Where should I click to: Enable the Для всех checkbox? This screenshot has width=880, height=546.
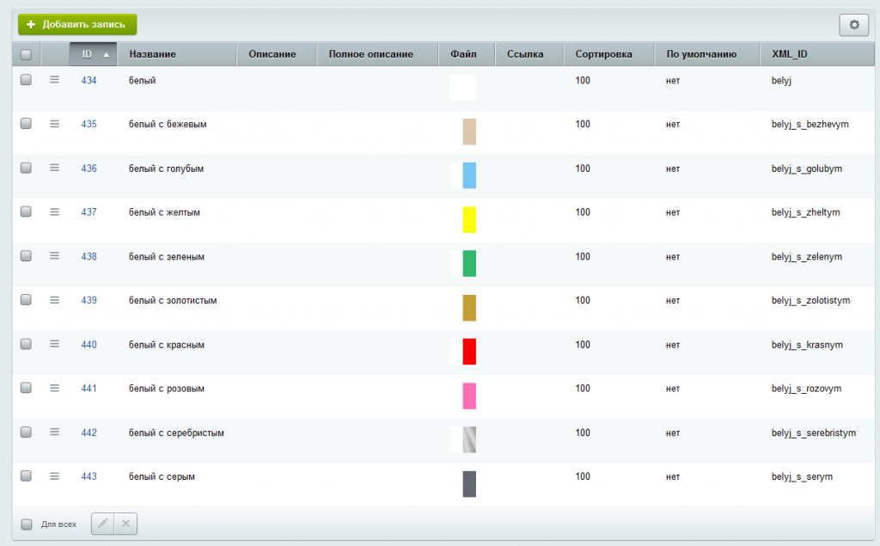[x=27, y=525]
